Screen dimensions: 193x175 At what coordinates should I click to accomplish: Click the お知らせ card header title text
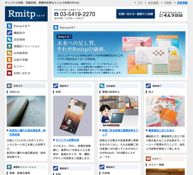[18, 86]
